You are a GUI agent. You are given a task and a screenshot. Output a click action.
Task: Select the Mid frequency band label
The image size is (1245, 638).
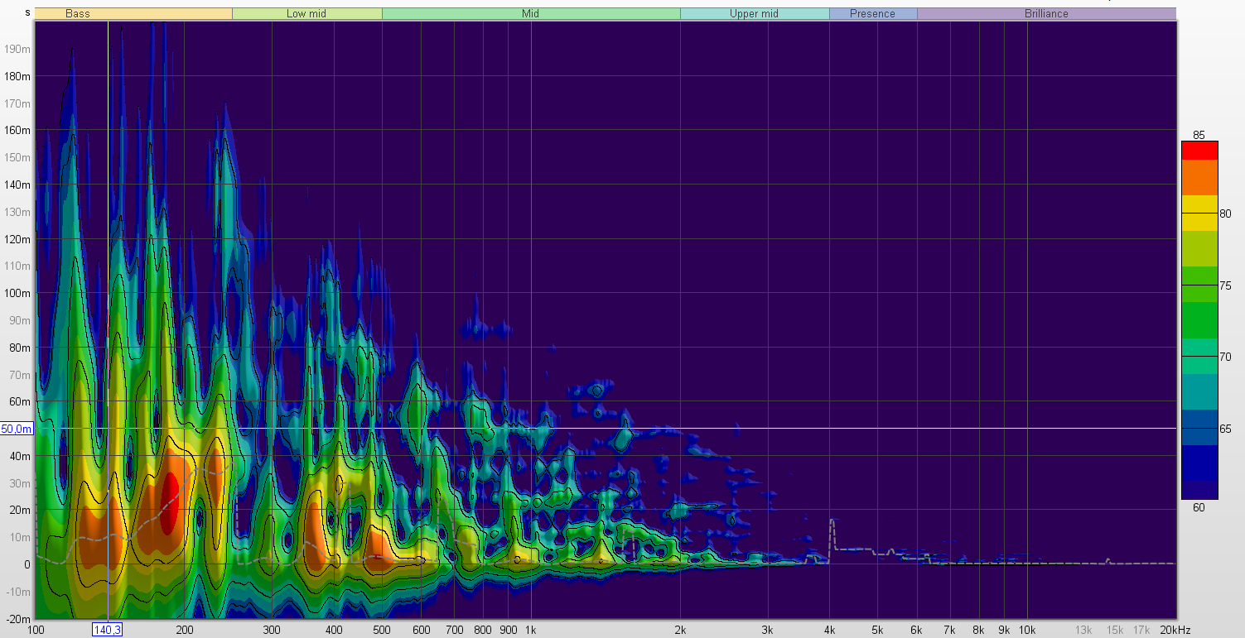point(531,13)
